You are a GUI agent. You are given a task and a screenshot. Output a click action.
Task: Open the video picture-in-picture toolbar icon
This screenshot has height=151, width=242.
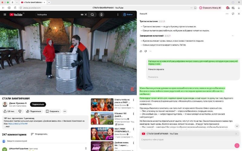pos(233,8)
